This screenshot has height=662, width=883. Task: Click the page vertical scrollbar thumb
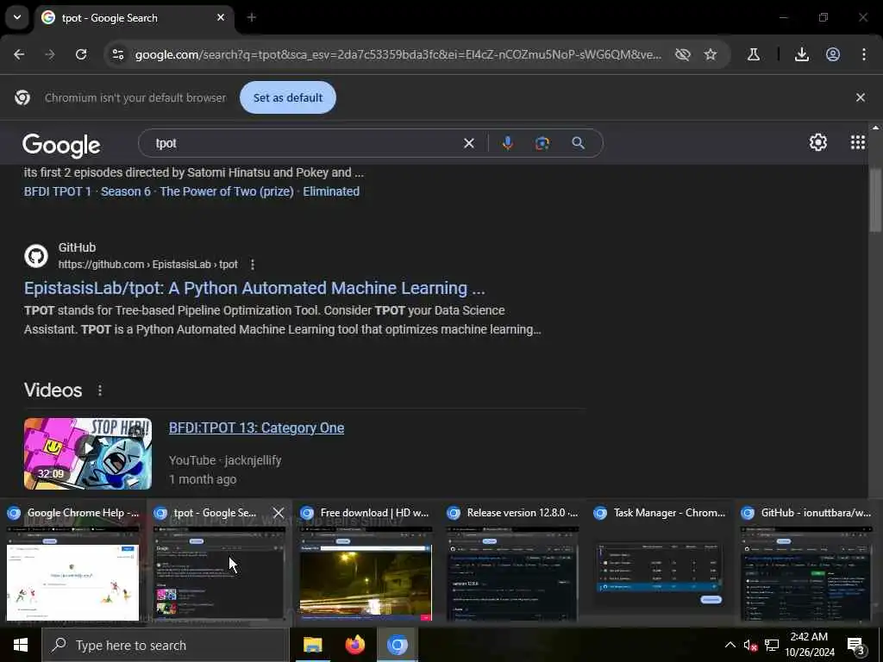click(x=874, y=200)
